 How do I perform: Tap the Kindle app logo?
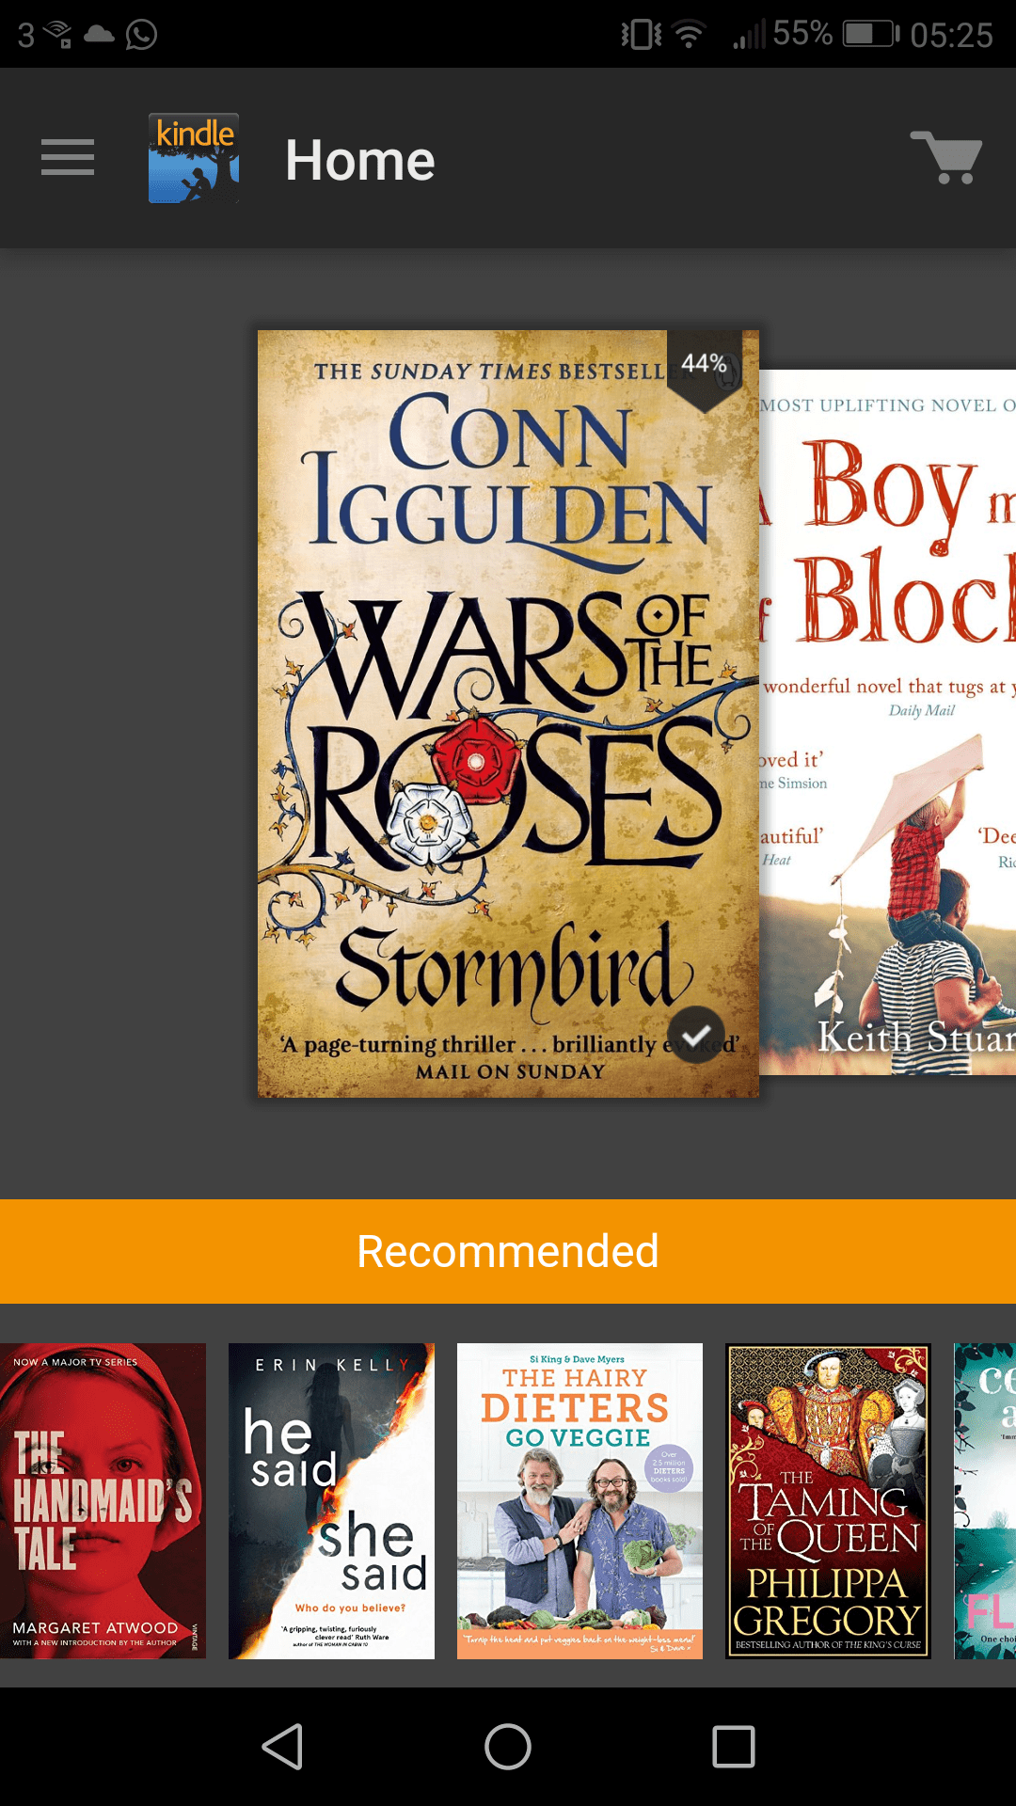point(194,158)
